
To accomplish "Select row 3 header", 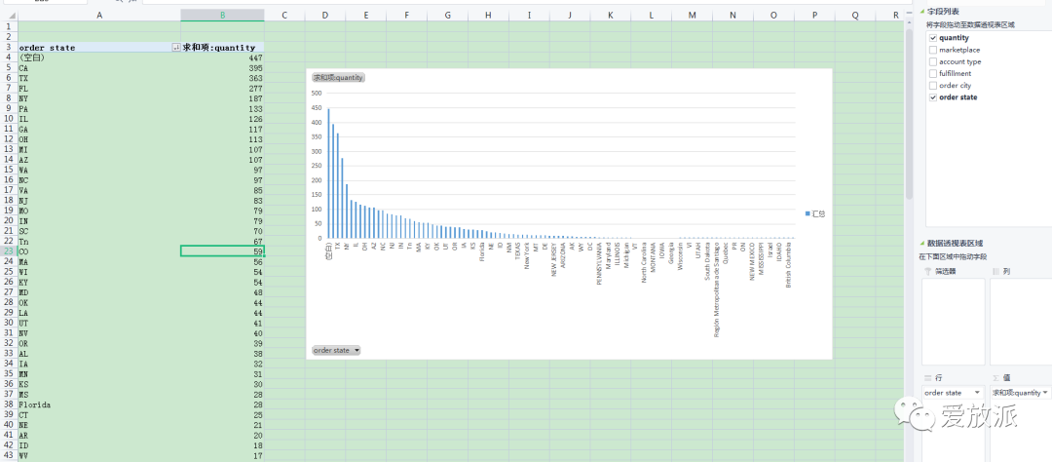I will [8, 48].
